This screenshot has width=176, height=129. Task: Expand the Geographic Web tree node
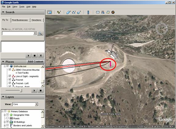click(5, 115)
